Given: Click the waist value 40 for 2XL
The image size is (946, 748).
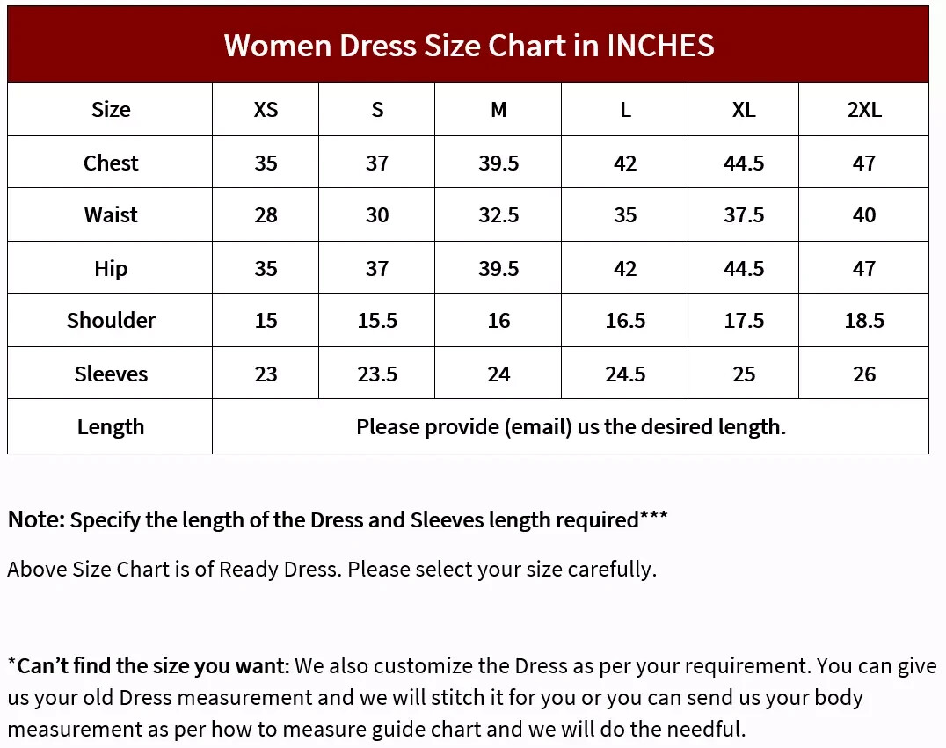Looking at the screenshot, I should coord(864,214).
